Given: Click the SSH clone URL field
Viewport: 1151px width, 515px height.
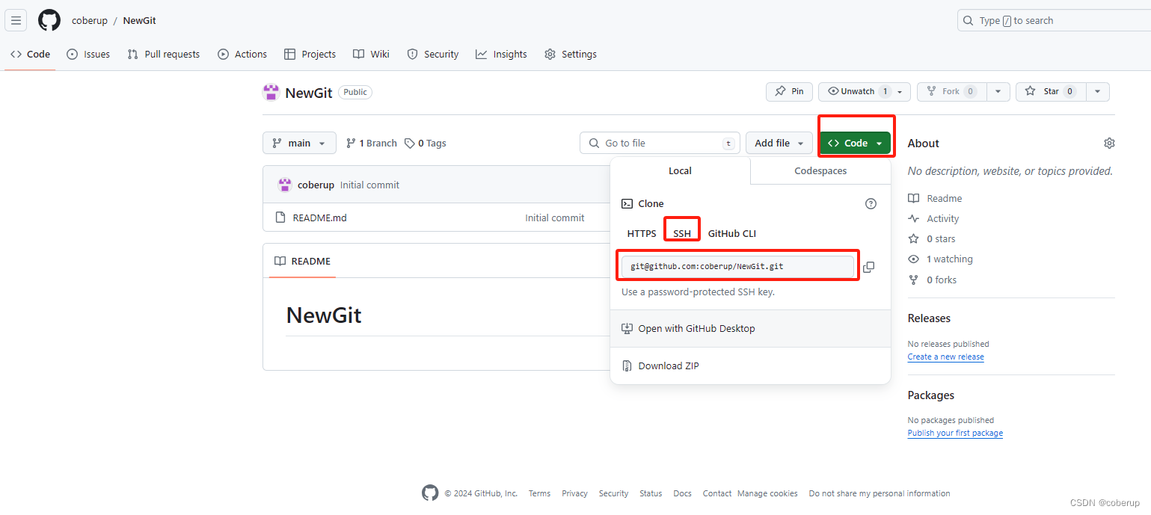Looking at the screenshot, I should 737,266.
